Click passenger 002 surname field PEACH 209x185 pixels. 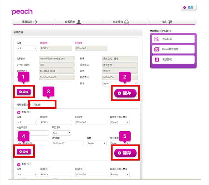pos(56,174)
